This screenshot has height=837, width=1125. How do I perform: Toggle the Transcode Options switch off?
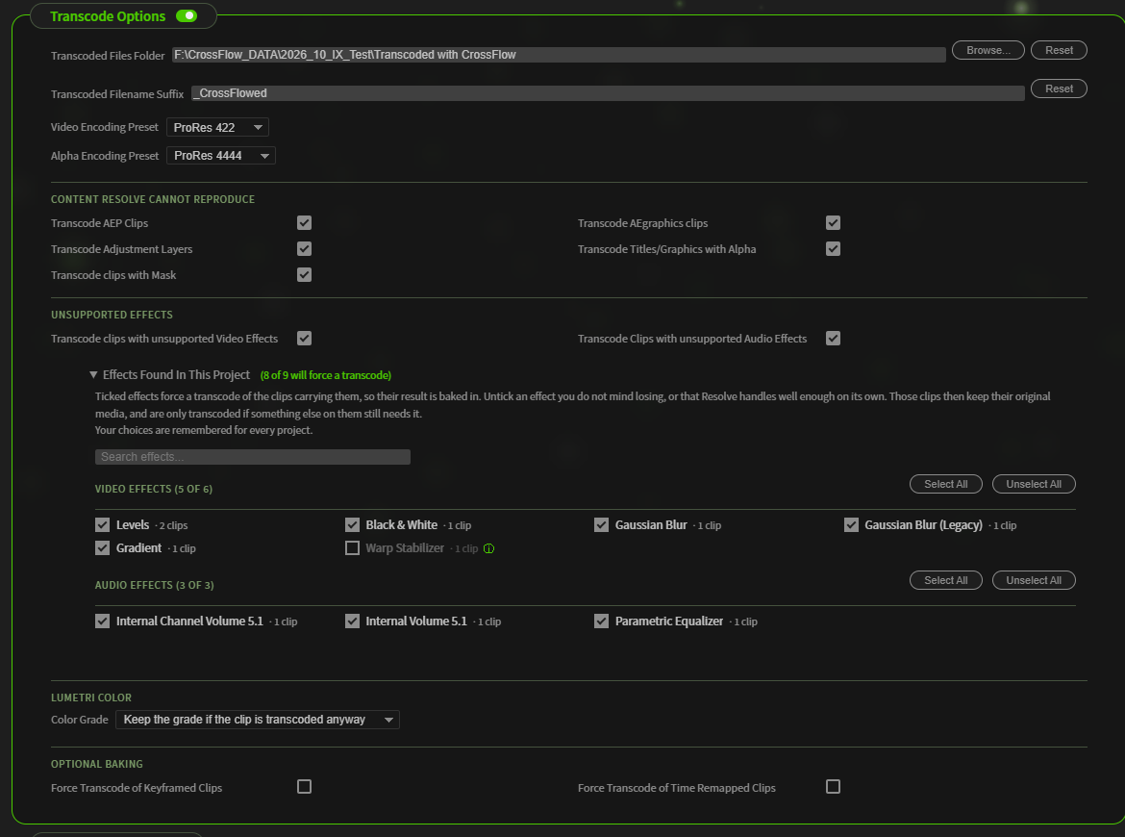(x=187, y=15)
